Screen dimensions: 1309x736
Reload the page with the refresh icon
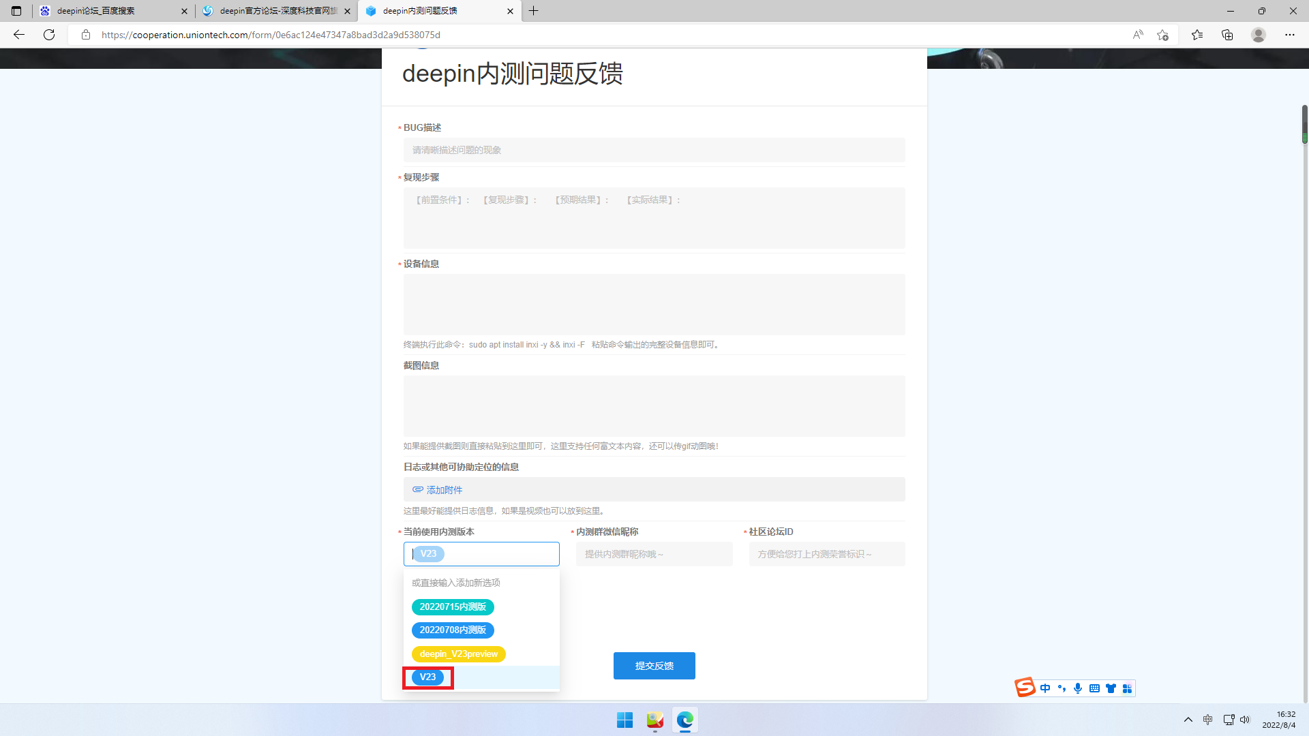click(x=48, y=35)
